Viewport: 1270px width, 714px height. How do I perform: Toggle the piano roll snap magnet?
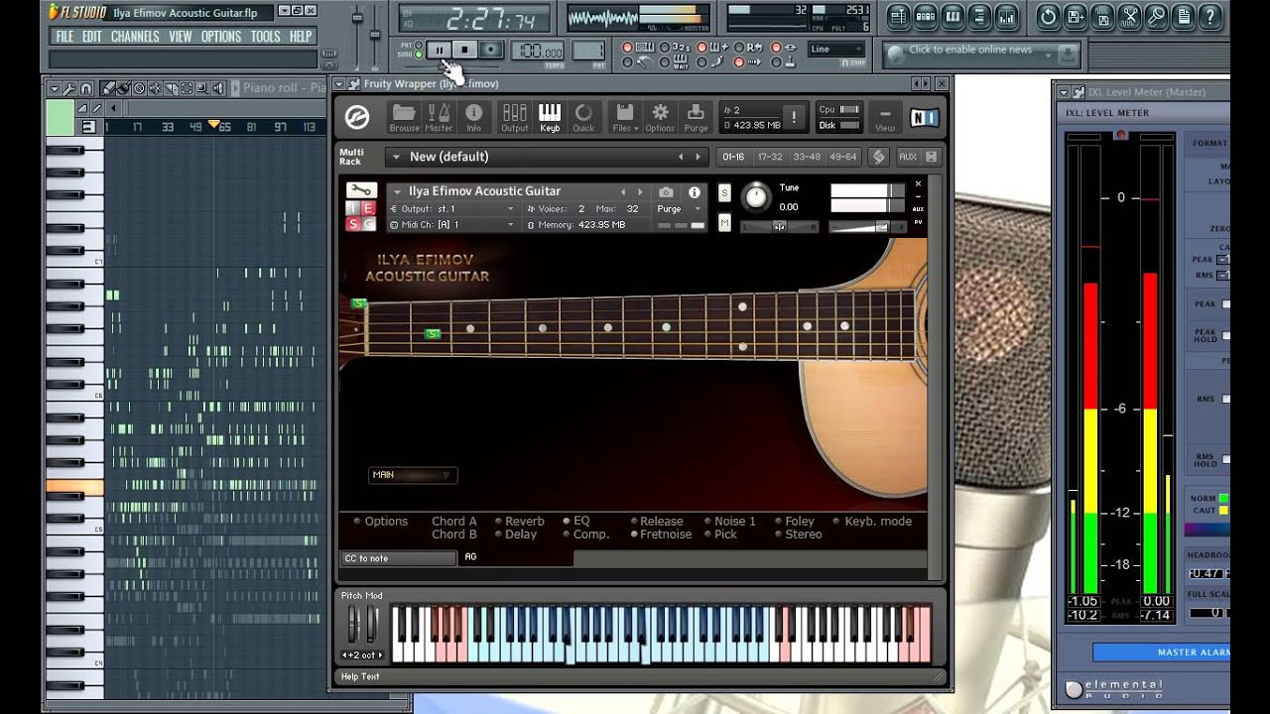(86, 88)
